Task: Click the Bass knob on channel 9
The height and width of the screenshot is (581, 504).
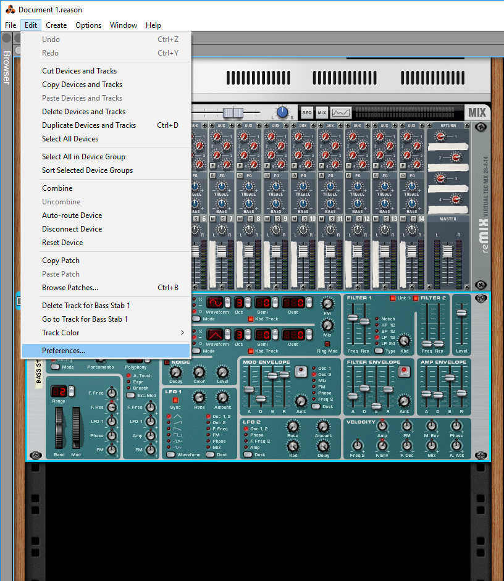Action: tap(276, 204)
